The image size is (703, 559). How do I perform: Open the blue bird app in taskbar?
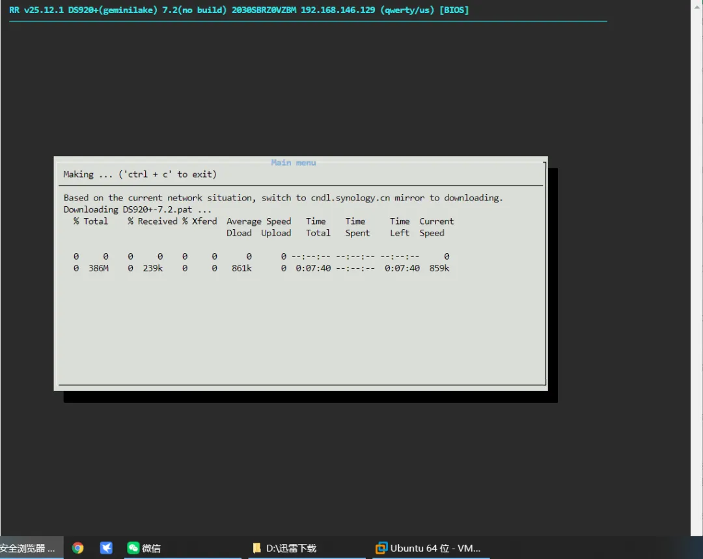106,548
